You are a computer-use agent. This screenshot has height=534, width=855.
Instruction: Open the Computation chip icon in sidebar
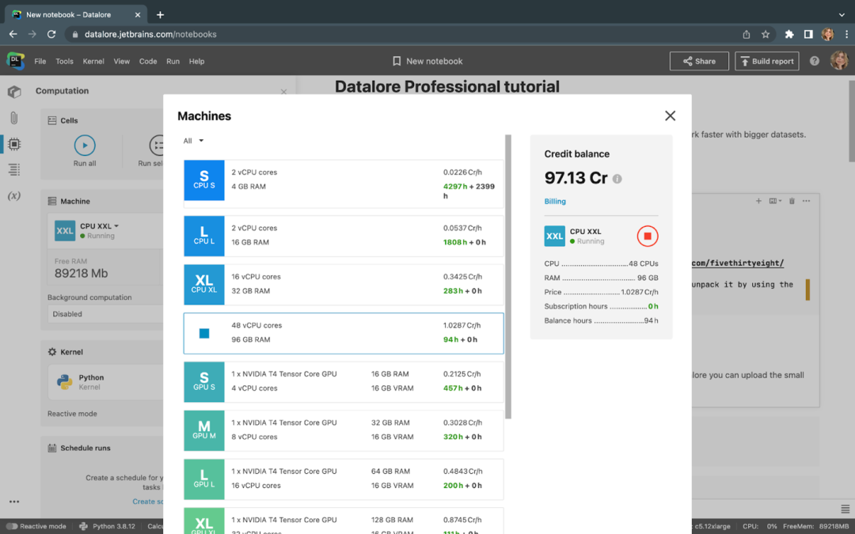tap(14, 144)
